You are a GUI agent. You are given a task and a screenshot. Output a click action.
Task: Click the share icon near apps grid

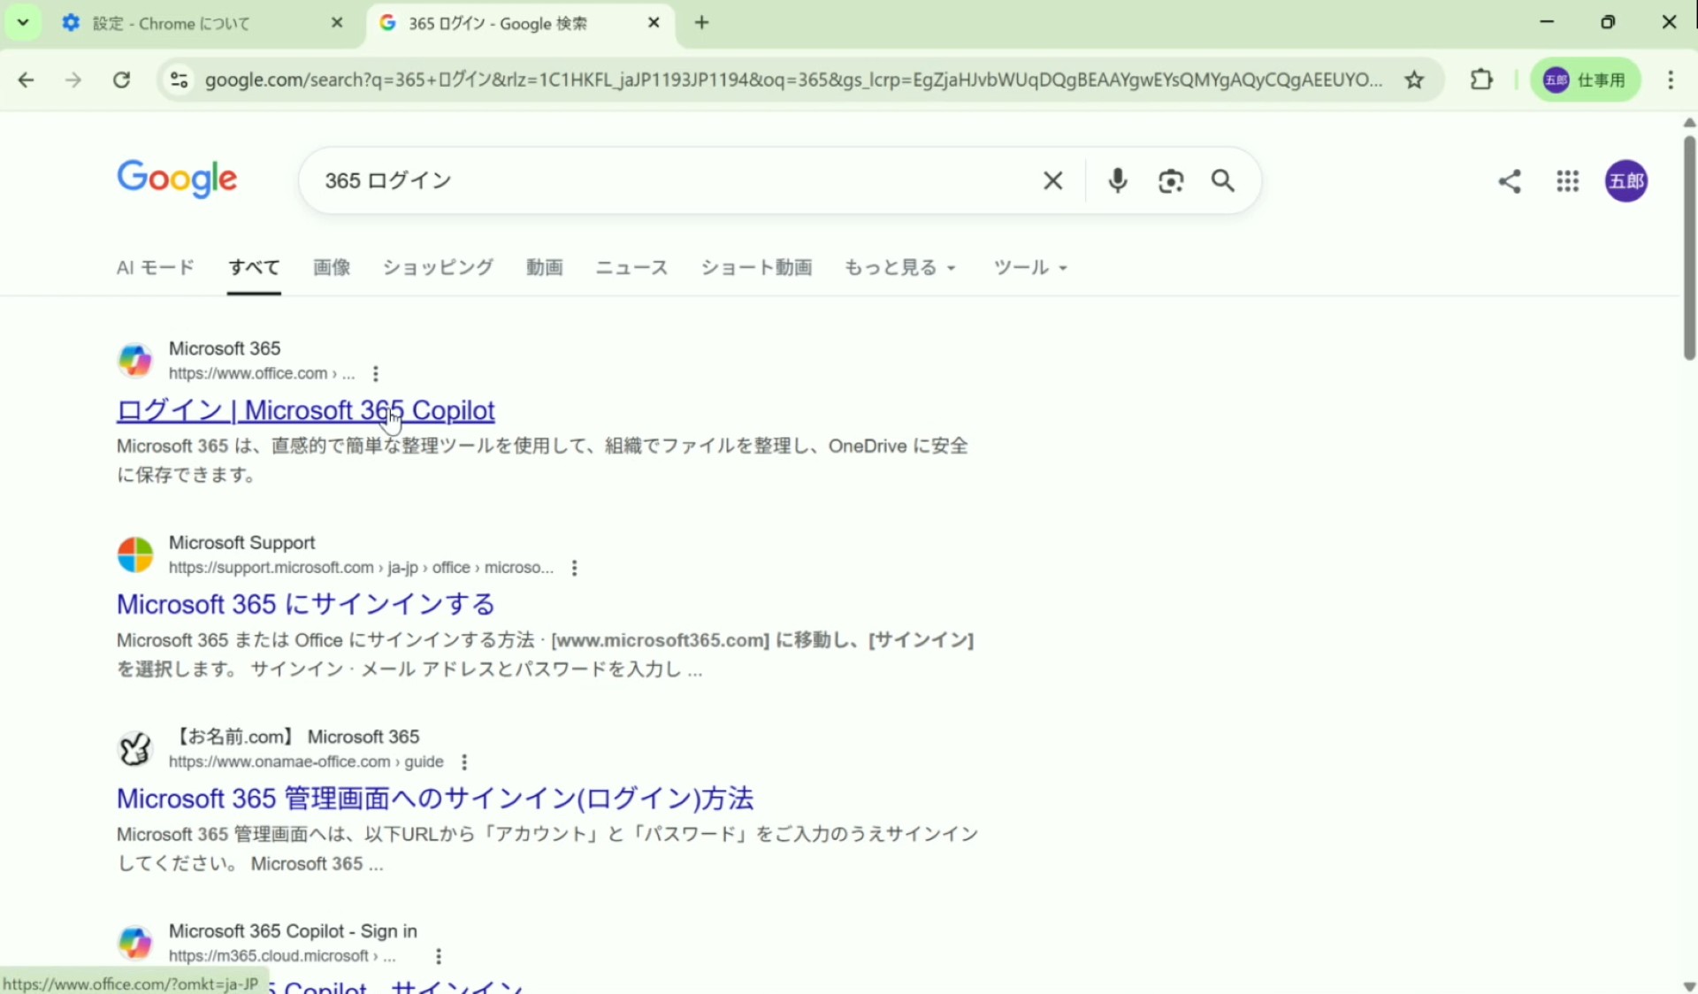(x=1510, y=181)
